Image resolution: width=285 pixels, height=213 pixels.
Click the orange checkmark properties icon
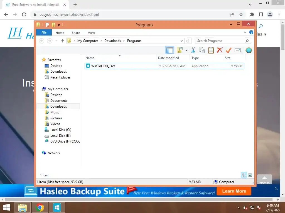point(229,50)
